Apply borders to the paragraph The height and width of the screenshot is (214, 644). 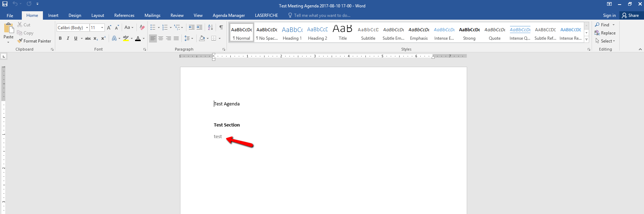click(x=213, y=38)
